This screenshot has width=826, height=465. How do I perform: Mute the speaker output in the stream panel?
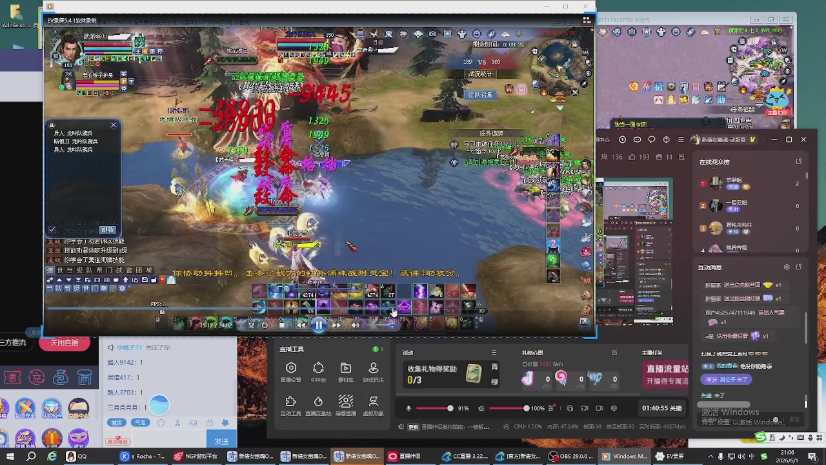(481, 408)
